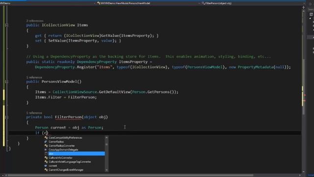Click the class icon beside CultureInfoConverter
Image resolution: width=314 pixels, height=177 pixels.
point(46,158)
